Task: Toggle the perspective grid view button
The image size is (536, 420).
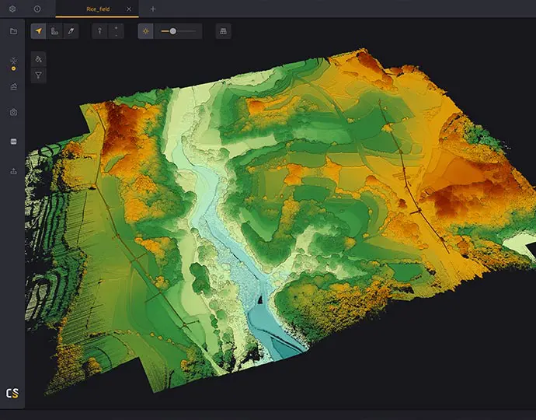Action: tap(223, 31)
